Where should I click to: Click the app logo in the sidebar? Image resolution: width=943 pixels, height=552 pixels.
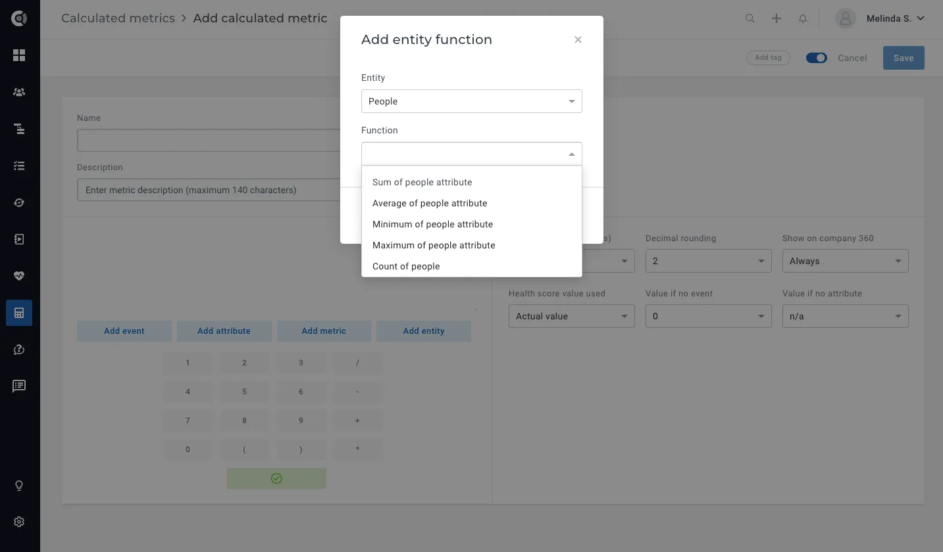click(19, 18)
